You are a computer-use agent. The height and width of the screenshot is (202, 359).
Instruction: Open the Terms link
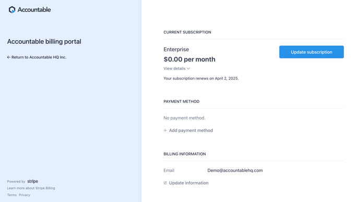(x=11, y=195)
